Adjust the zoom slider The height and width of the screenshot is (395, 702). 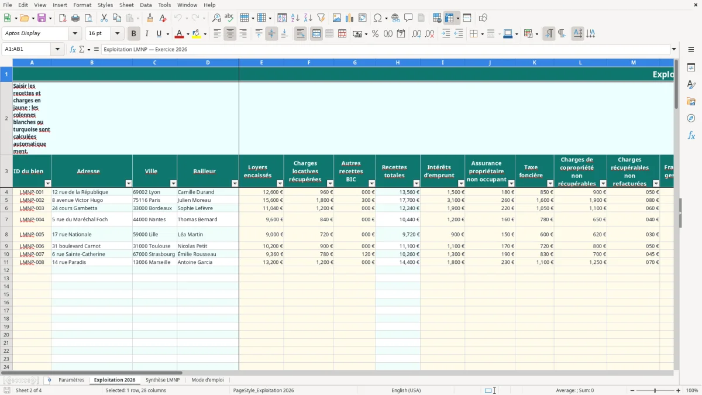click(655, 390)
